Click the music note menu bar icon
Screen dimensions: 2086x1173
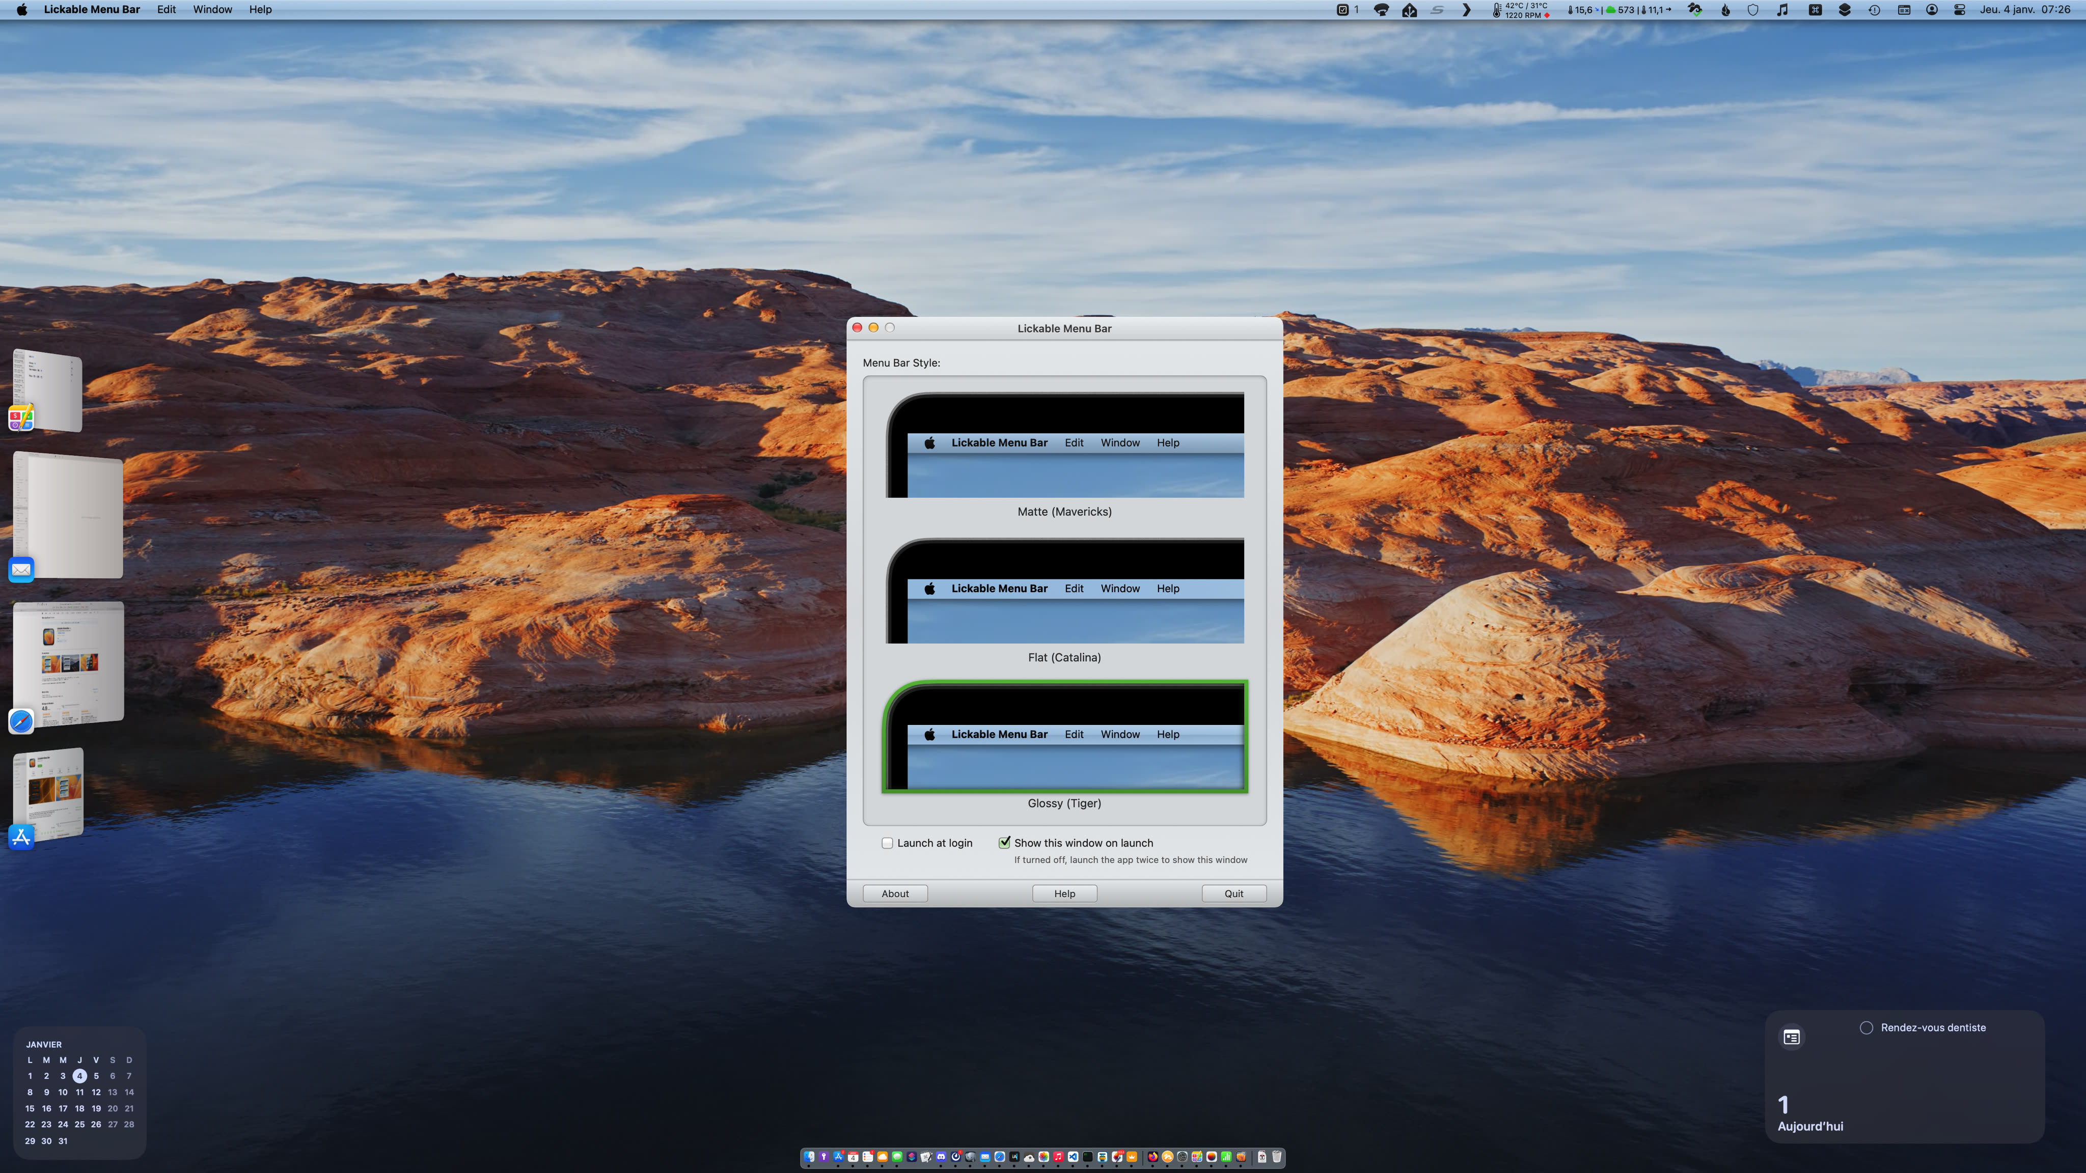point(1782,10)
